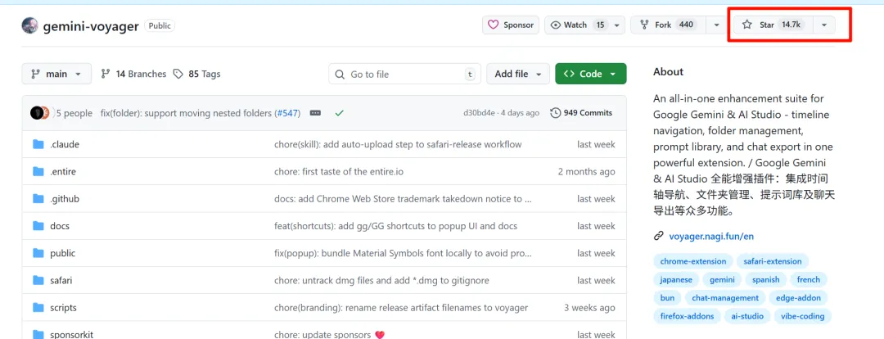The width and height of the screenshot is (884, 339).
Task: Open commit 'first taste of the entire.io'
Action: (339, 171)
